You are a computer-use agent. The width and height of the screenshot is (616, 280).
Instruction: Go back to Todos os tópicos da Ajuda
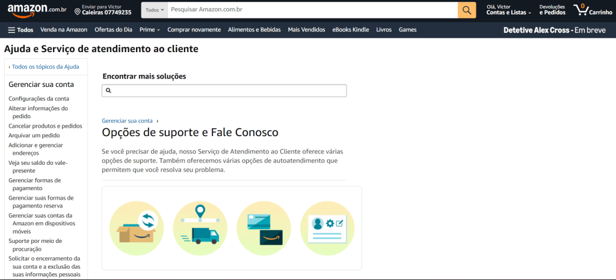(45, 67)
